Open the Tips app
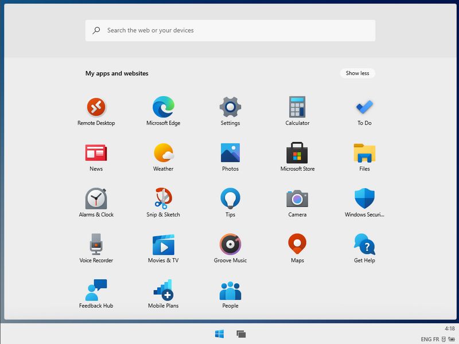 (231, 203)
